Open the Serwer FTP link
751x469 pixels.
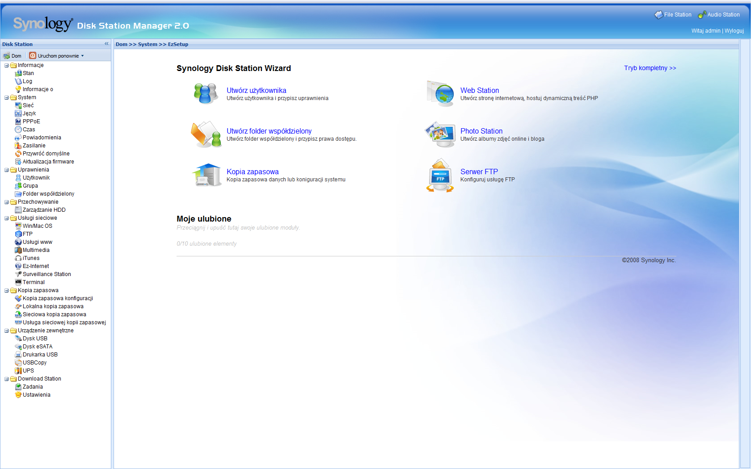(479, 172)
